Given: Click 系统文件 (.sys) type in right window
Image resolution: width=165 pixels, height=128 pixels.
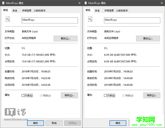Looking at the screenshot, I should (x=112, y=31).
